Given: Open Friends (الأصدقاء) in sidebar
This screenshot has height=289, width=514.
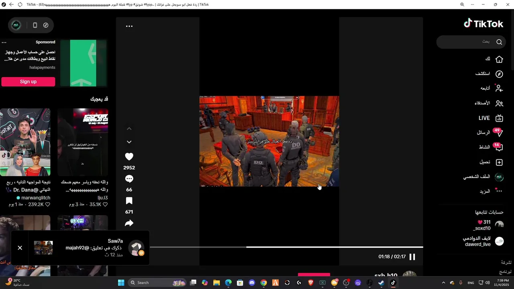Looking at the screenshot, I should click(489, 103).
